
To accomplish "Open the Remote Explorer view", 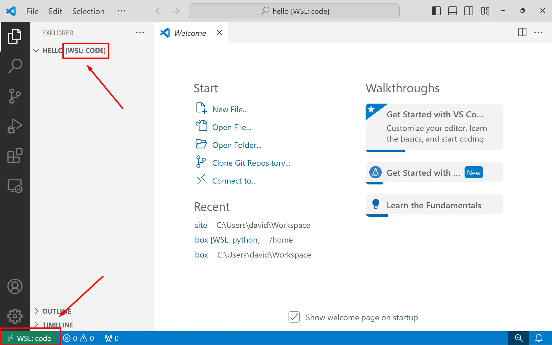I will (x=15, y=186).
